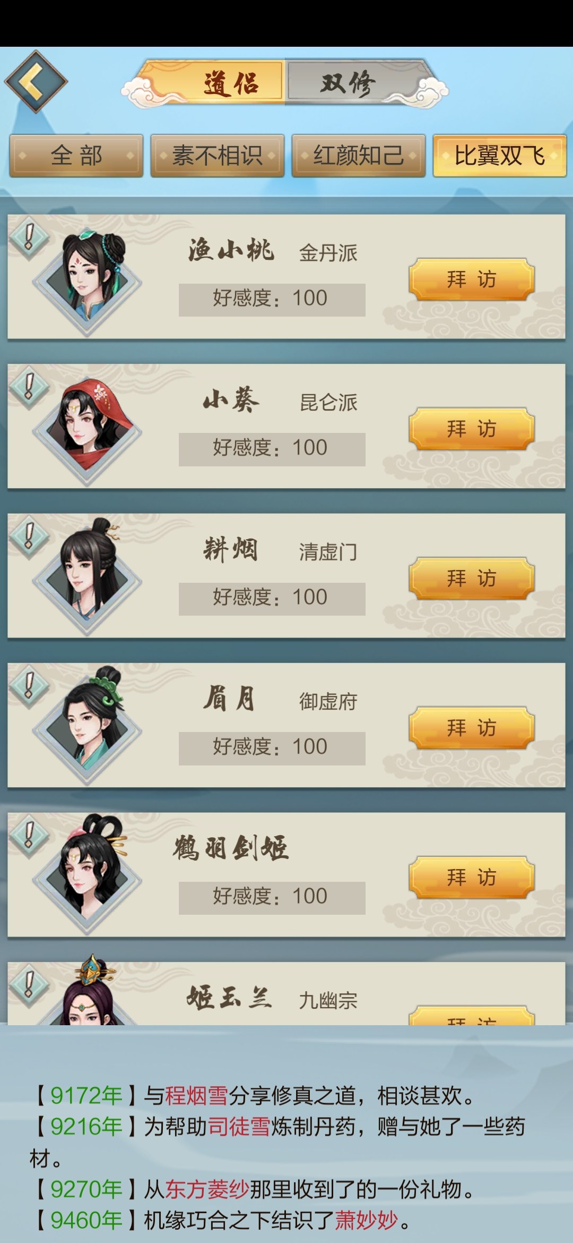Filter by 全部 category

pos(76,156)
